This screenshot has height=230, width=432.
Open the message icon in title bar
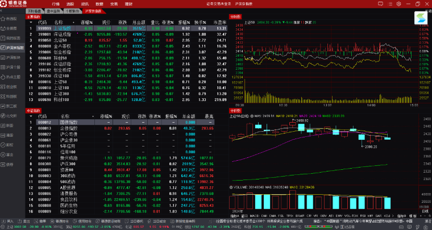[x=380, y=4]
